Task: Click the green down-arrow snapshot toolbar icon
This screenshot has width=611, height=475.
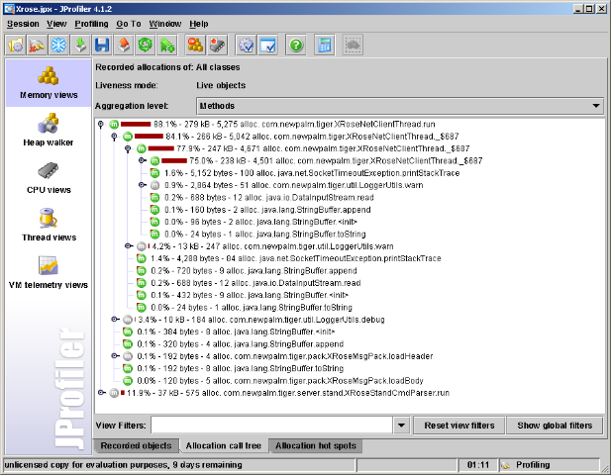Action: point(80,46)
